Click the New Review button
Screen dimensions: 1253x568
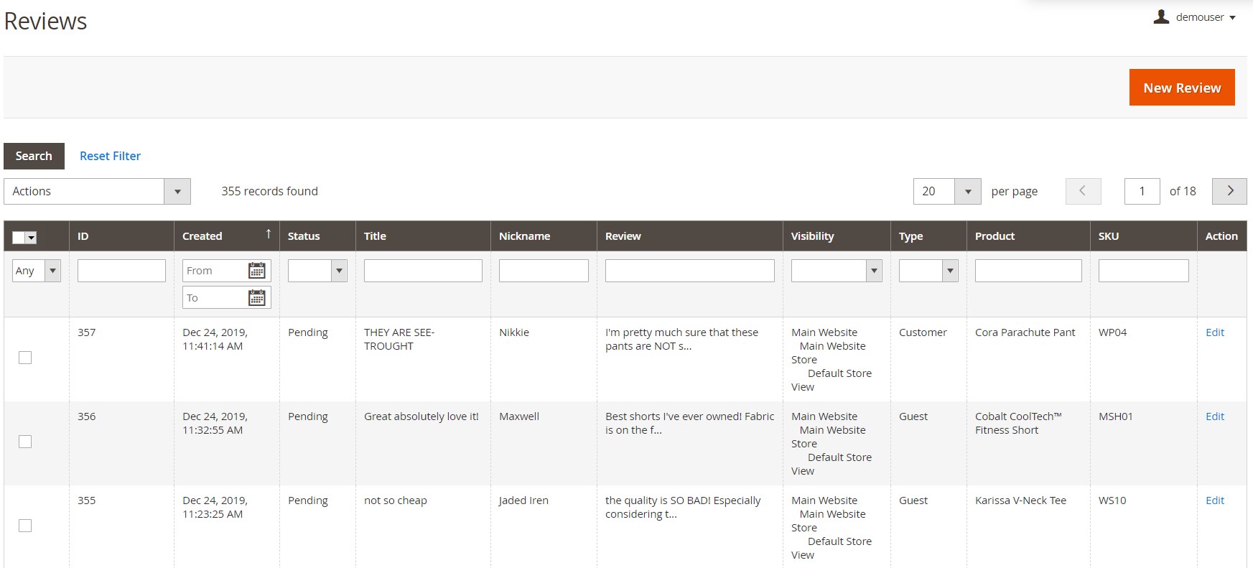1182,88
